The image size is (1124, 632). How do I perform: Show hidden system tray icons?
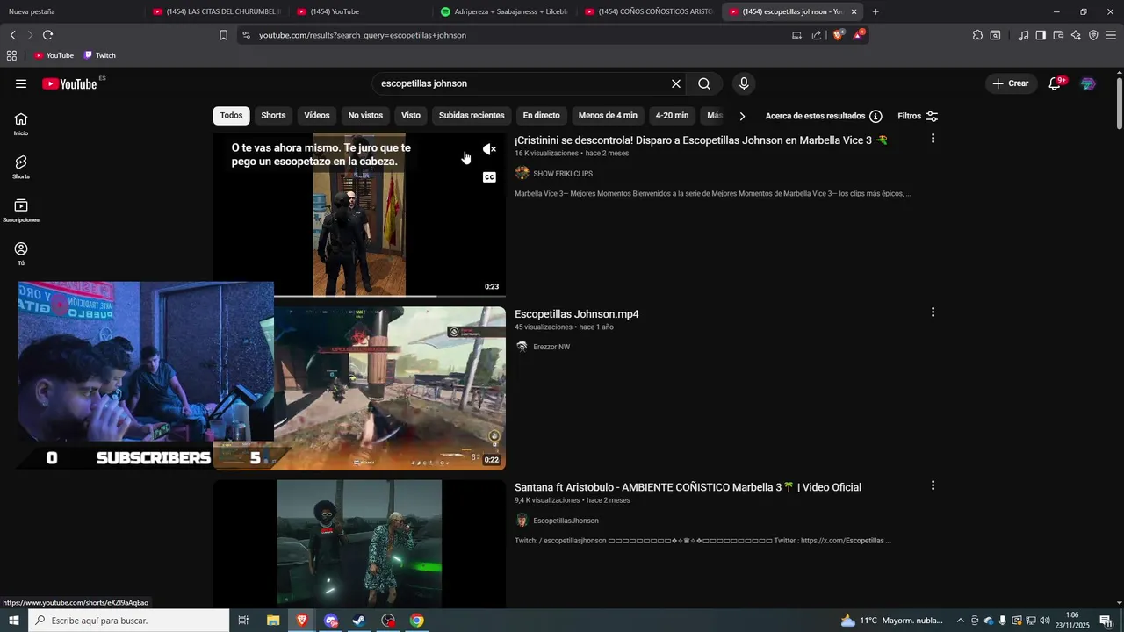[960, 621]
